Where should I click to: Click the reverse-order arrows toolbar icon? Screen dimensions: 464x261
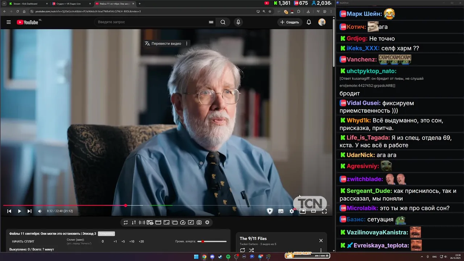(x=134, y=223)
